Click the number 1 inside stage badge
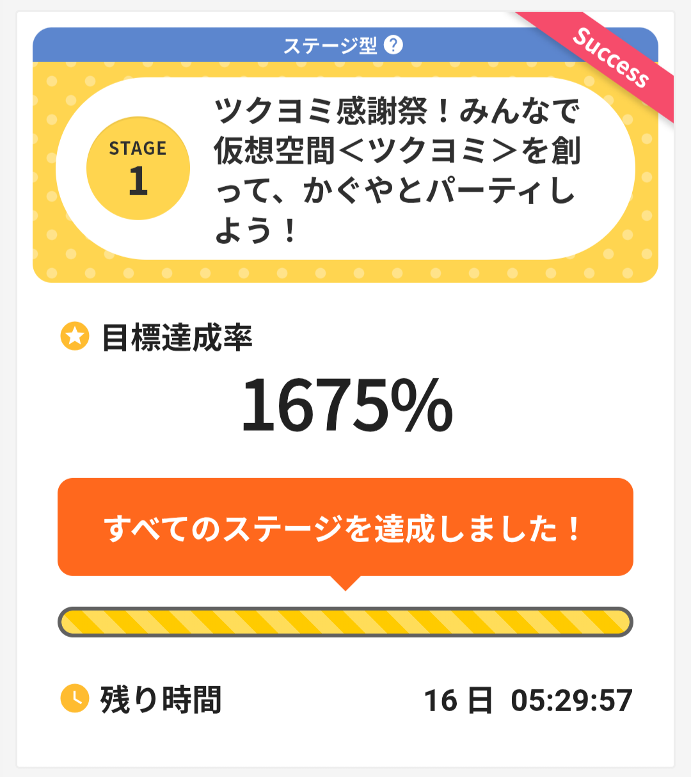This screenshot has width=691, height=777. point(138,181)
